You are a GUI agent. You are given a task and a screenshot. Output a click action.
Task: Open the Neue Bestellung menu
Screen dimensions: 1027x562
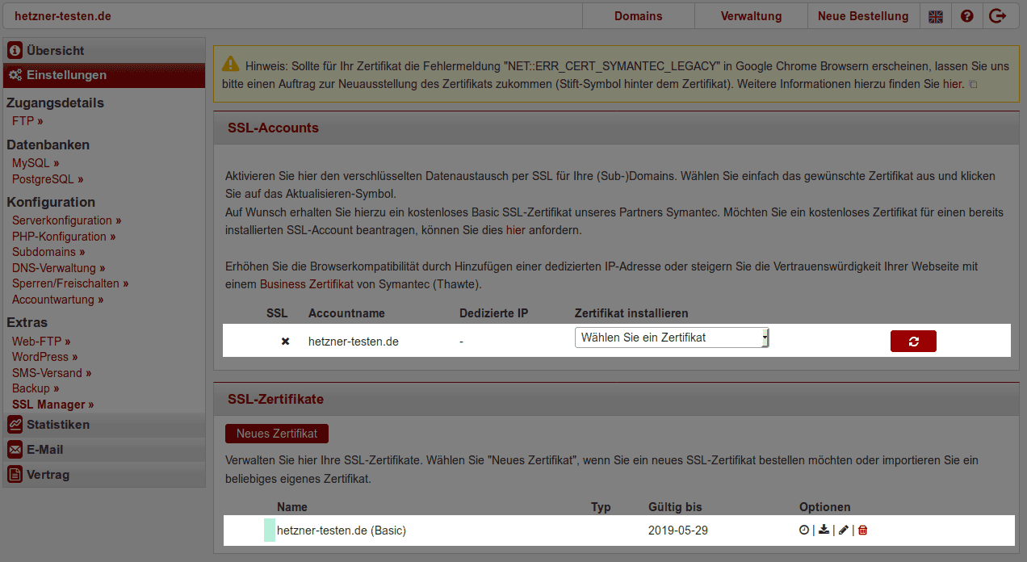point(863,16)
